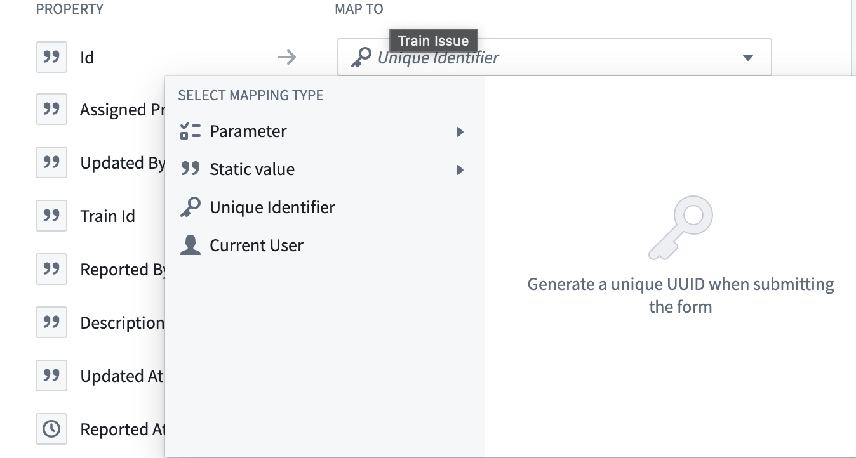Click the person icon next to Current User
Screen dimensions: 856x458
point(191,245)
